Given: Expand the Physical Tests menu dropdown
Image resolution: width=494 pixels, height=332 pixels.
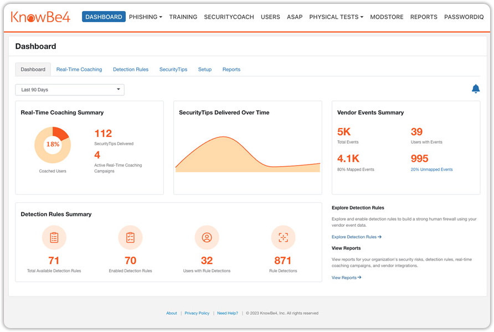Looking at the screenshot, I should click(336, 17).
